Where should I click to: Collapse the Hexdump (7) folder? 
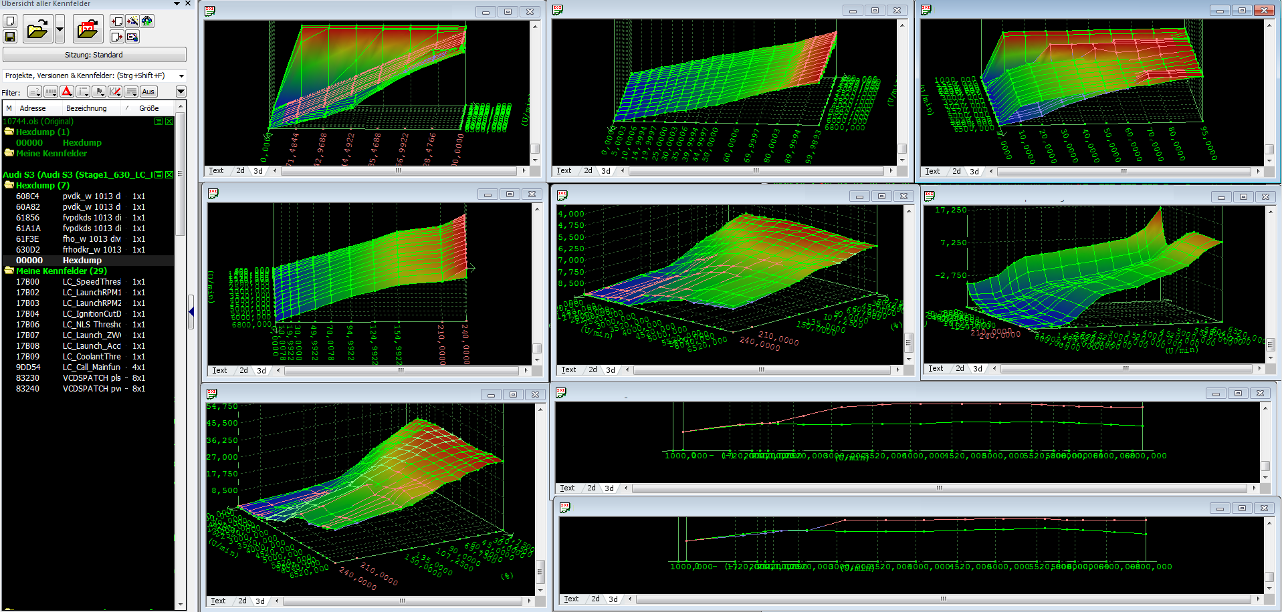pos(9,186)
